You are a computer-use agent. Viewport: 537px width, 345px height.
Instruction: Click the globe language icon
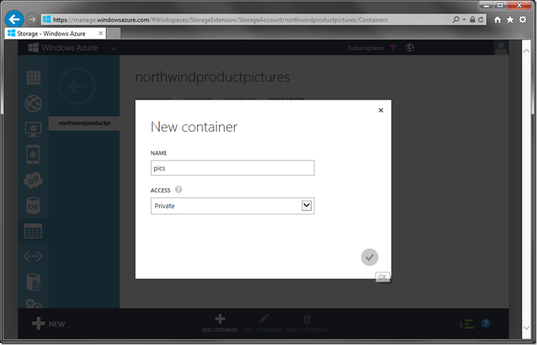point(410,48)
